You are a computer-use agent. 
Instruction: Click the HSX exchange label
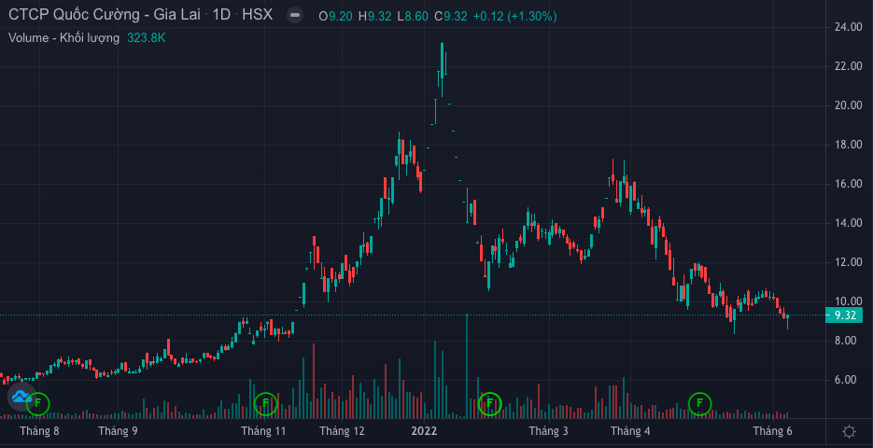[258, 16]
